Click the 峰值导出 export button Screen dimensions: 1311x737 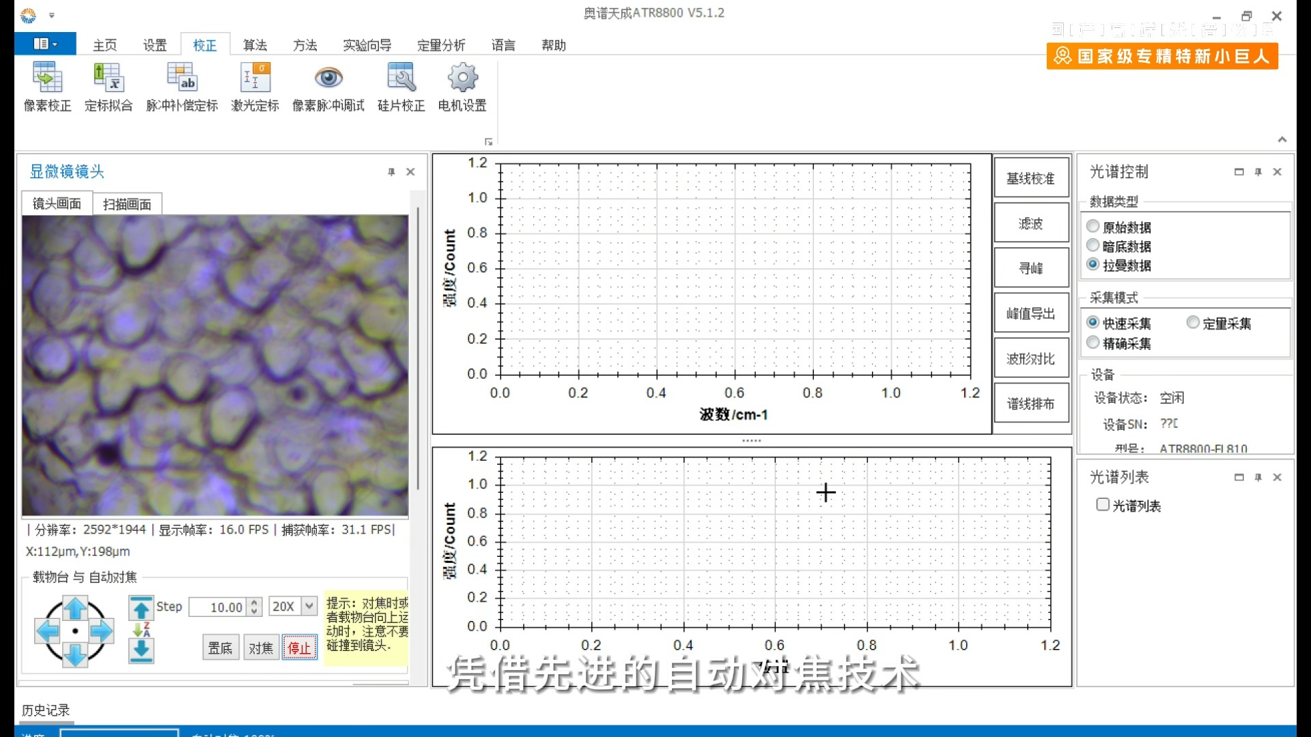pos(1030,313)
